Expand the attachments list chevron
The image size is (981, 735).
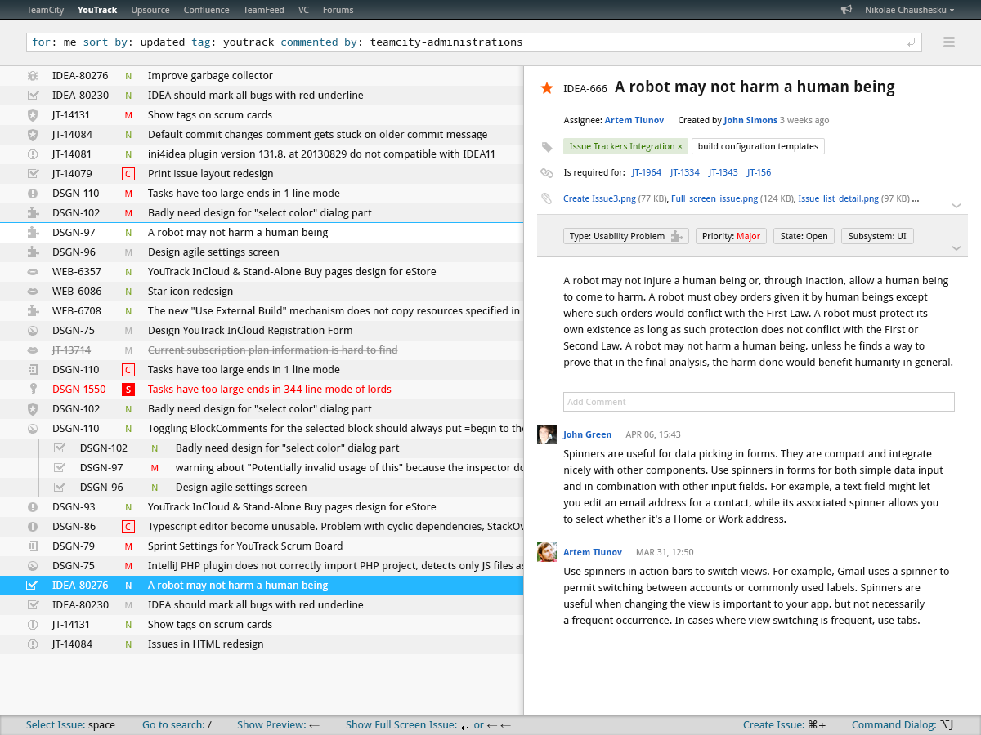(956, 206)
